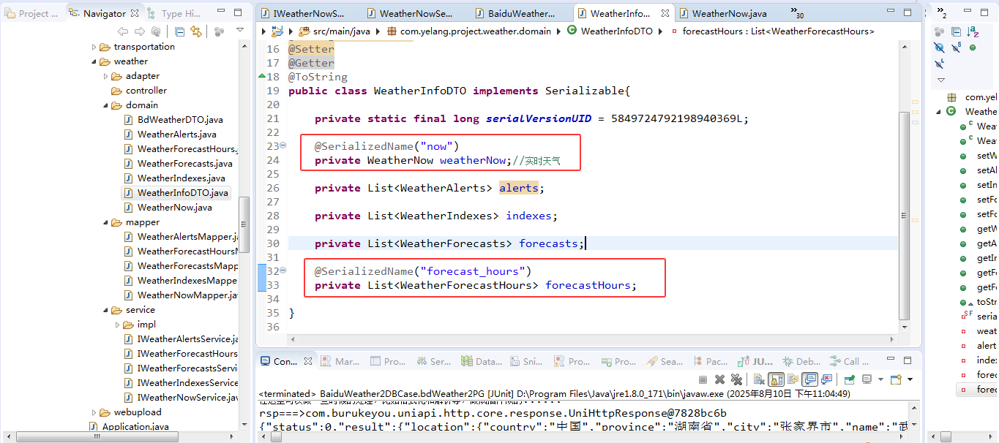Viewport: 999px width, 443px height.
Task: Switch to the WeatherNow.java editor tab
Action: pos(728,13)
